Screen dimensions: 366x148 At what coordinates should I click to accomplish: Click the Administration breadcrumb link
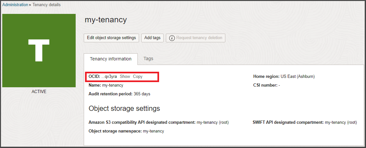click(15, 5)
